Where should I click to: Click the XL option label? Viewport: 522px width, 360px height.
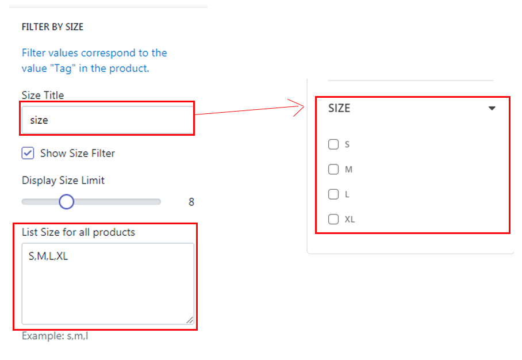[x=350, y=219]
